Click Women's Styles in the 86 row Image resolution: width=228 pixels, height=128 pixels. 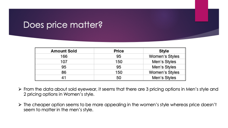pyautogui.click(x=164, y=72)
